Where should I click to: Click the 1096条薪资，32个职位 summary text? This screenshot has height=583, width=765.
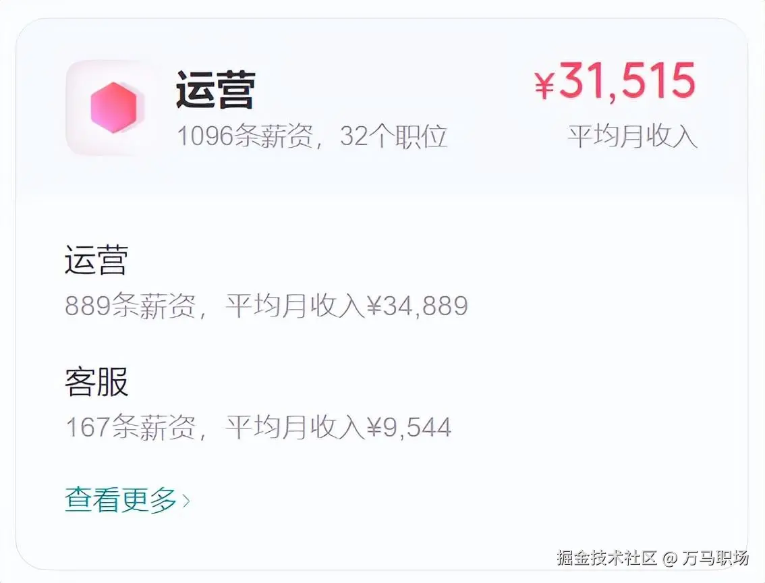tap(312, 137)
